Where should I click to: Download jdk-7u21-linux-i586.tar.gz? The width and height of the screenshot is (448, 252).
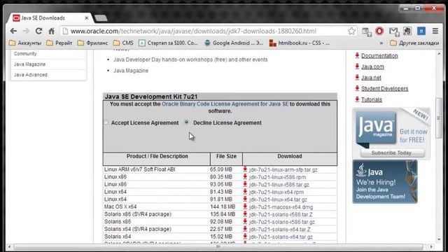tap(279, 185)
